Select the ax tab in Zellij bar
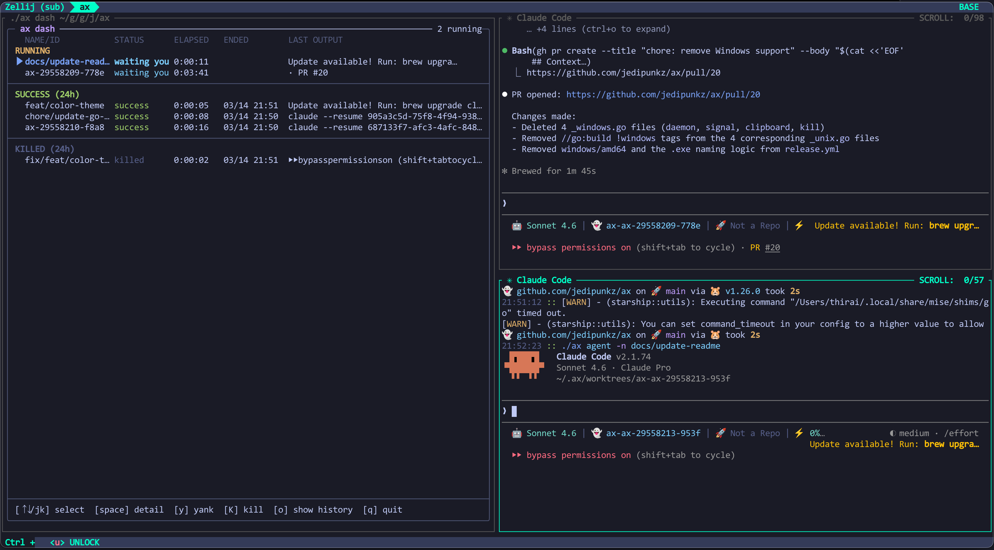Screen dimensions: 994x550 pos(84,7)
